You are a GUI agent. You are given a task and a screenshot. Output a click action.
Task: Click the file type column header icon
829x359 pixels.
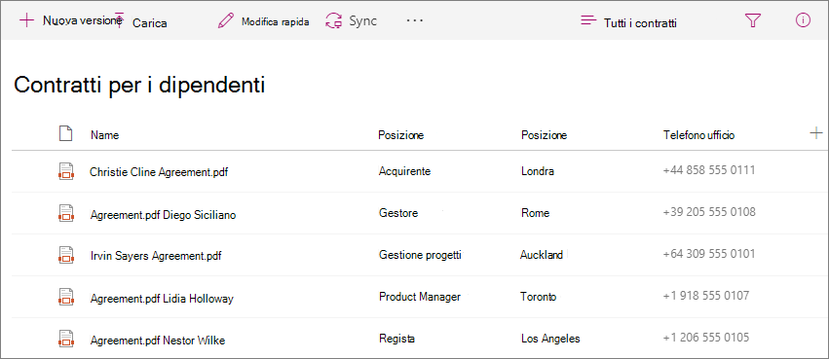point(65,134)
